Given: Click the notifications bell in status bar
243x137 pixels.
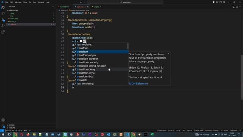Looking at the screenshot, I should (240, 131).
